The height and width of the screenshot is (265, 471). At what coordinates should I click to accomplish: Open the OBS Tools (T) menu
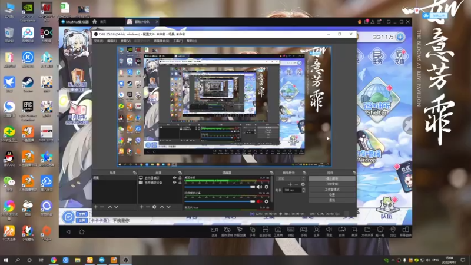[x=178, y=41]
